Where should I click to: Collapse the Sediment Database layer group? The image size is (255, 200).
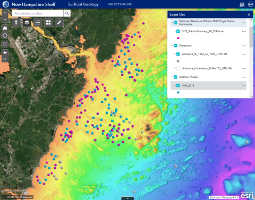172,23
